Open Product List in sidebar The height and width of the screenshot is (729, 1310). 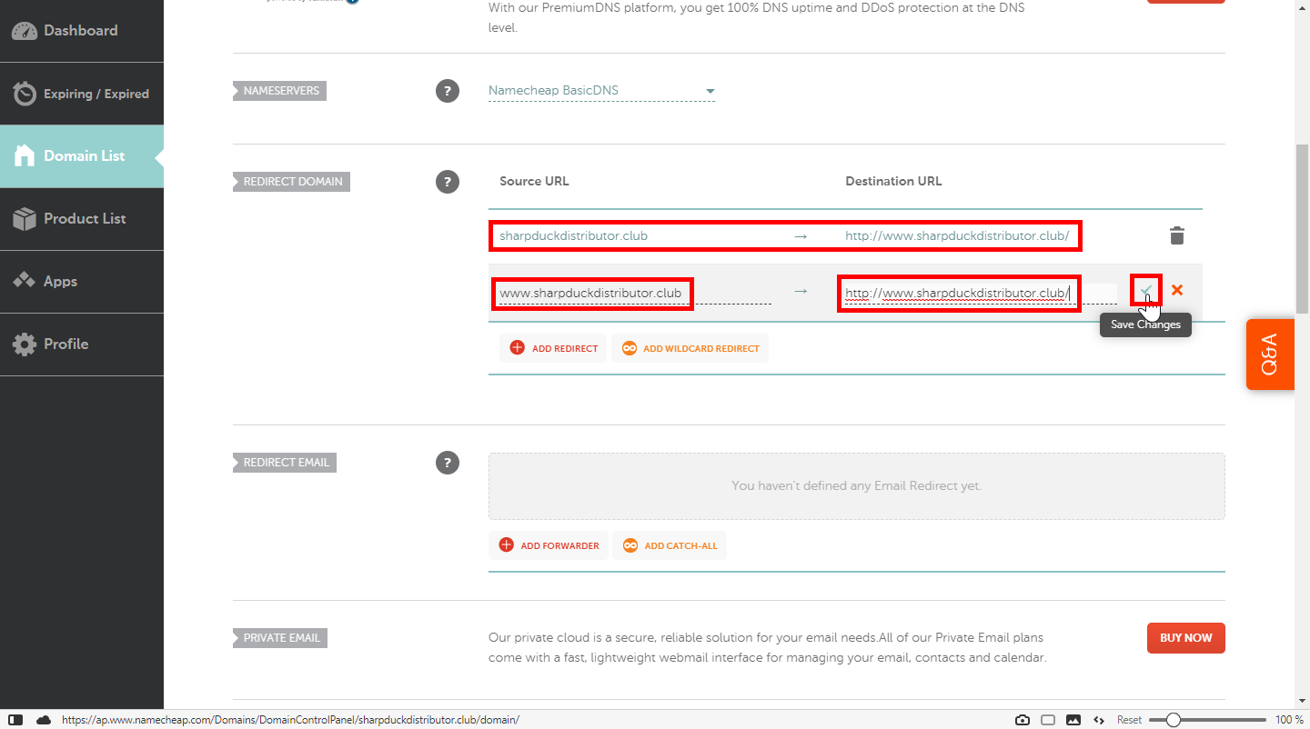pos(82,219)
